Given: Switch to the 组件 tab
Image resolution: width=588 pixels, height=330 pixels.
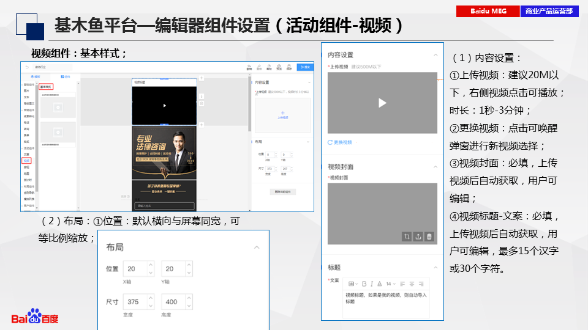Looking at the screenshot, I should click(x=66, y=77).
